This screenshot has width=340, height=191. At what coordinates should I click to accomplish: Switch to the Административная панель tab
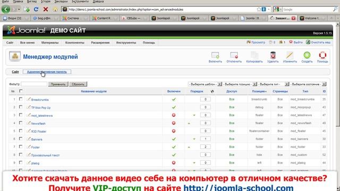[x=47, y=72]
